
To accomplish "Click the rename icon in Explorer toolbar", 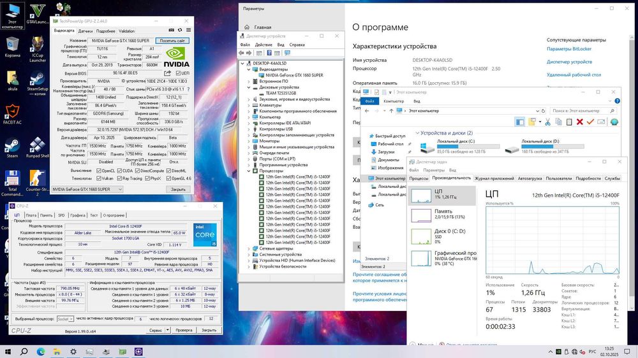I will 601,122.
